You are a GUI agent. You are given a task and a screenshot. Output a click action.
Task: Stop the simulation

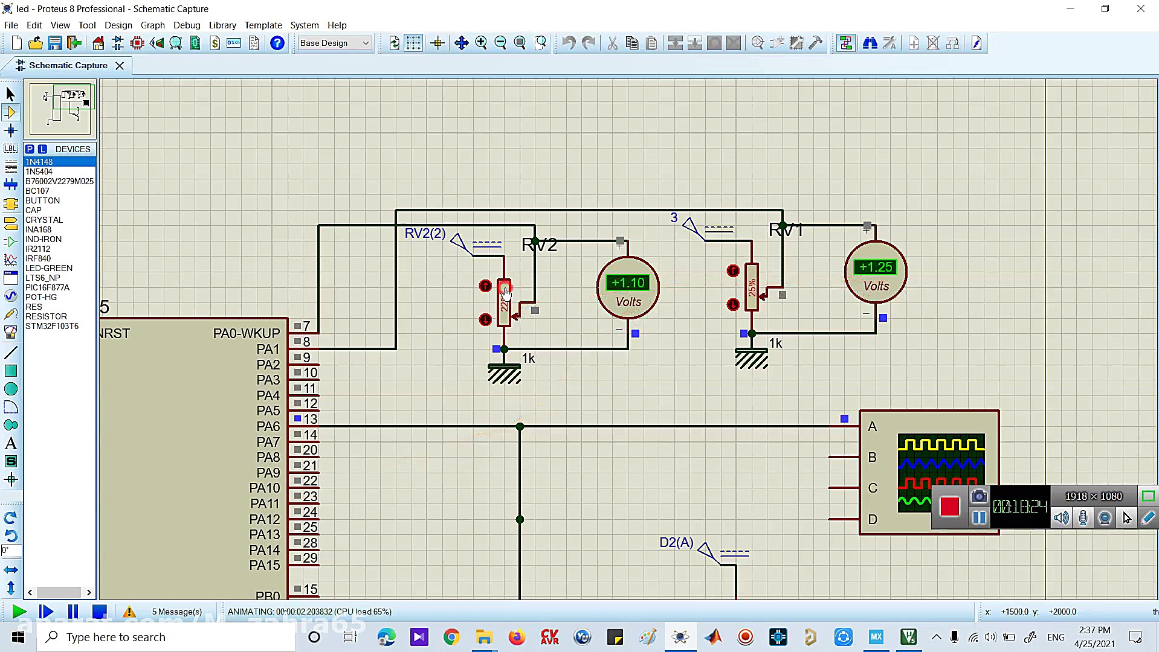99,612
